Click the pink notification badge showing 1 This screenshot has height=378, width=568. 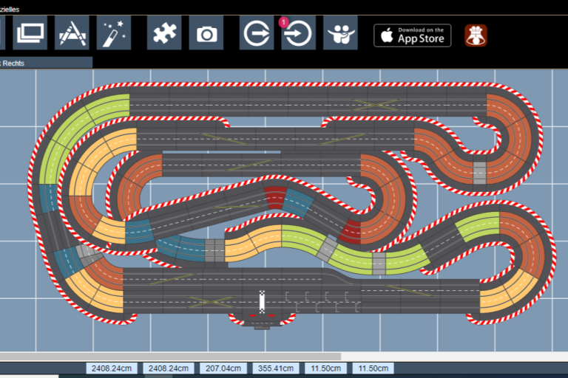click(283, 22)
